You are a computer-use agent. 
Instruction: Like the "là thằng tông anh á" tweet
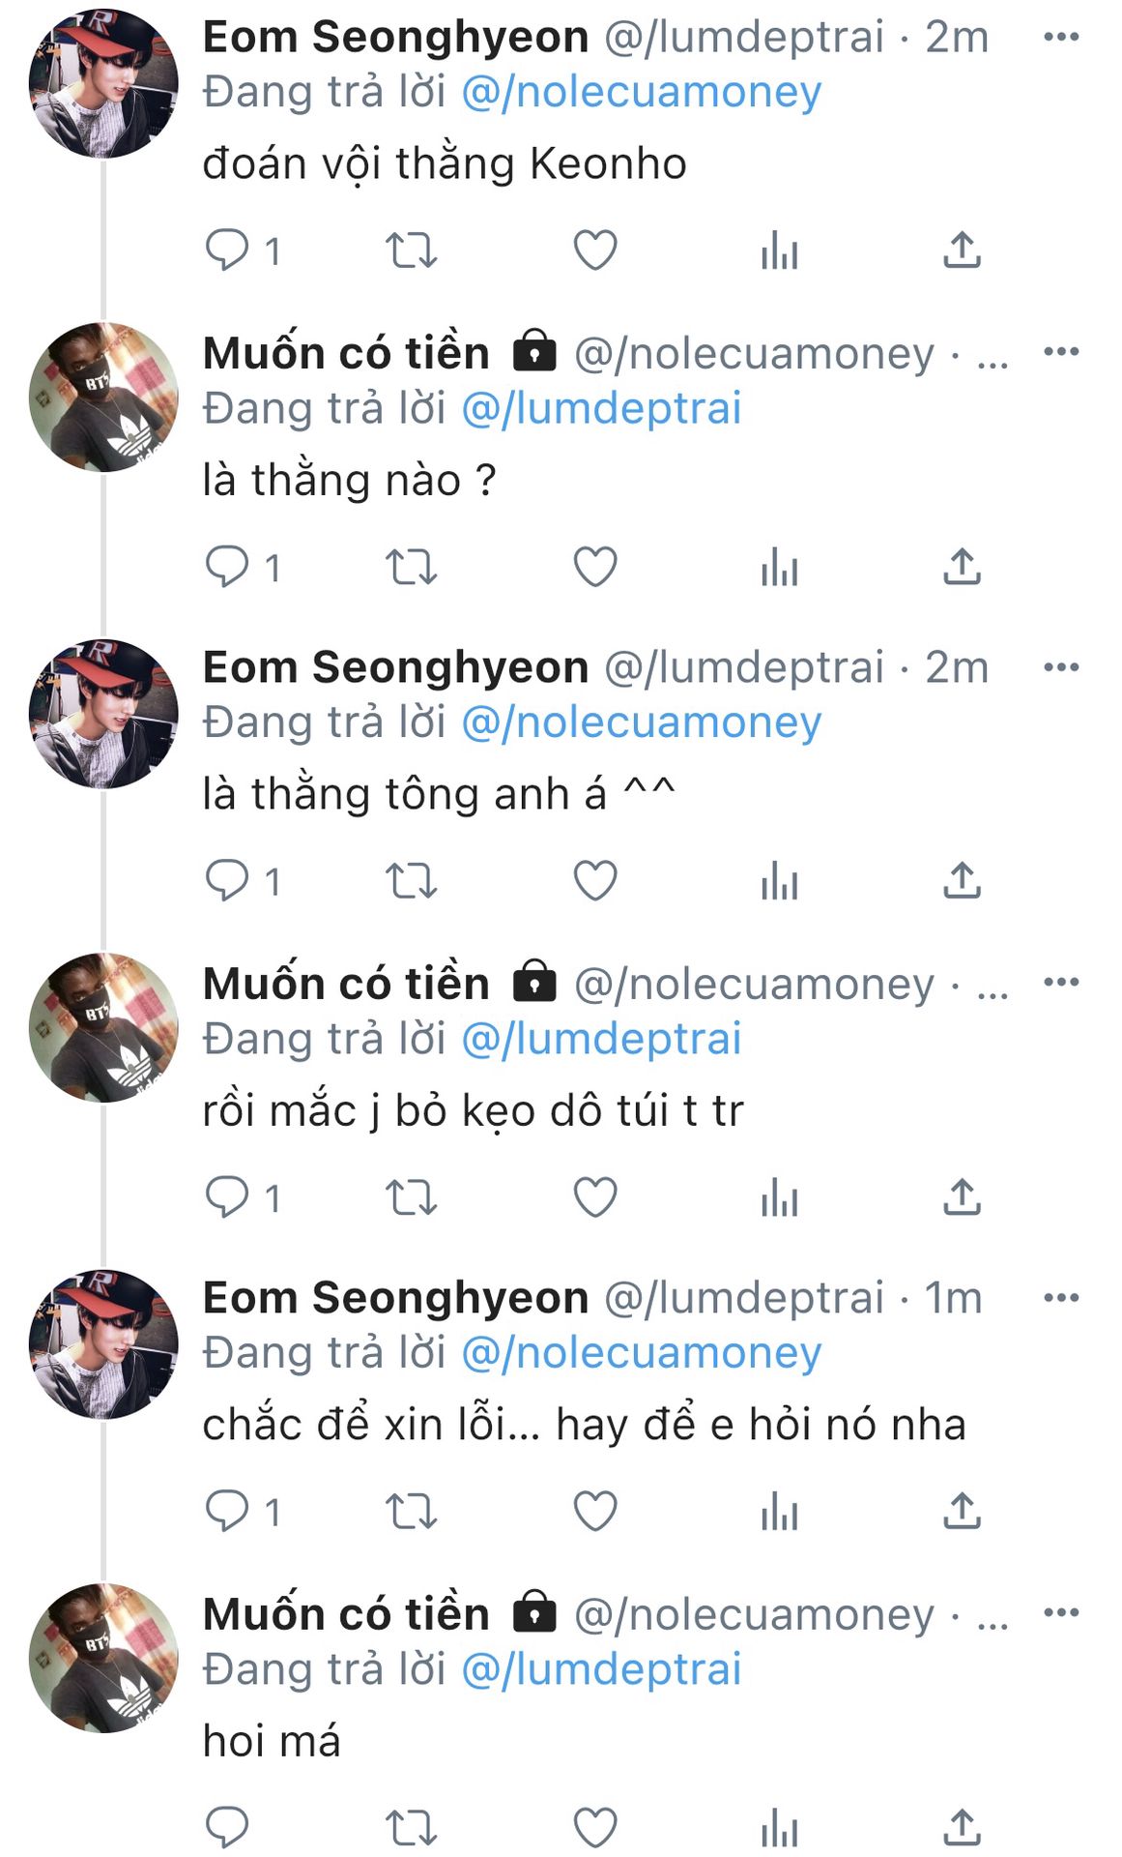[595, 881]
